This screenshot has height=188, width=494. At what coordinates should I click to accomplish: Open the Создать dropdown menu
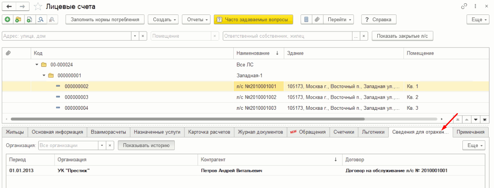165,19
